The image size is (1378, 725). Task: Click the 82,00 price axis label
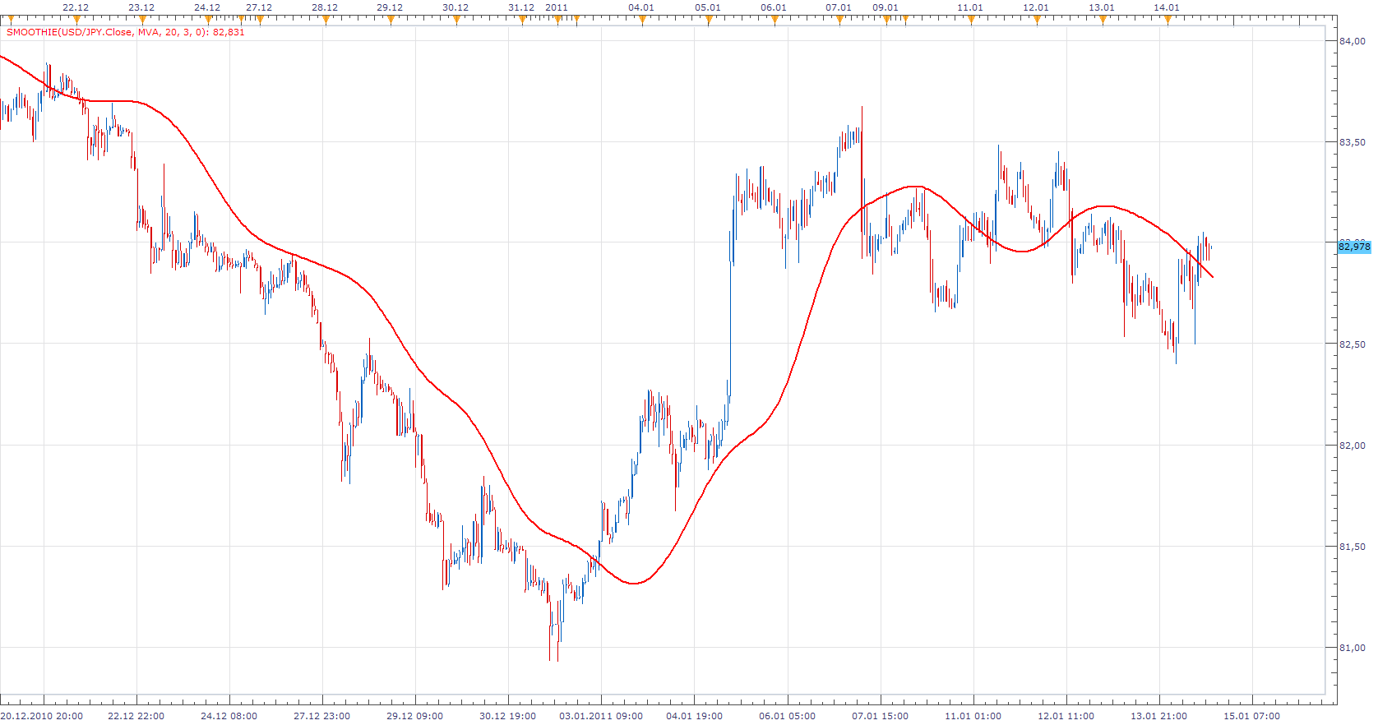coord(1353,446)
